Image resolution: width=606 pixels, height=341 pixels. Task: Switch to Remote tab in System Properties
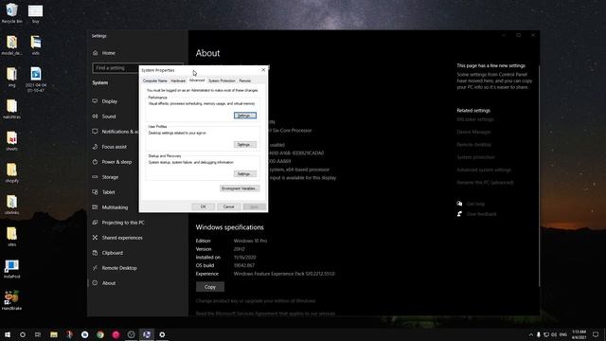[x=245, y=81]
